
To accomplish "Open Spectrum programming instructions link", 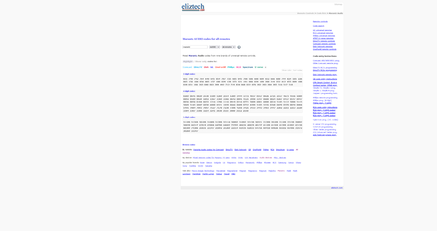I will [326, 120].
